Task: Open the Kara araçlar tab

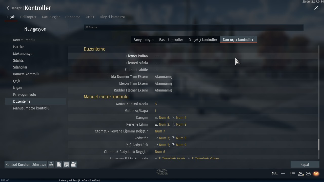Action: tap(51, 17)
